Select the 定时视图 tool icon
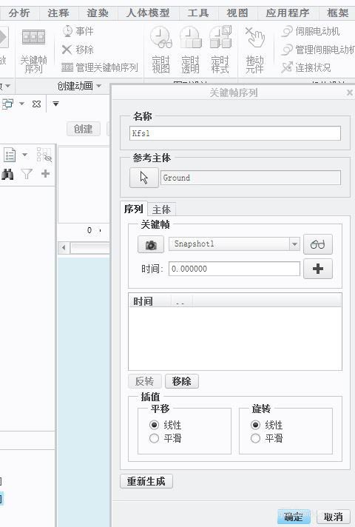Screen dimensions: 355x527 coord(161,50)
